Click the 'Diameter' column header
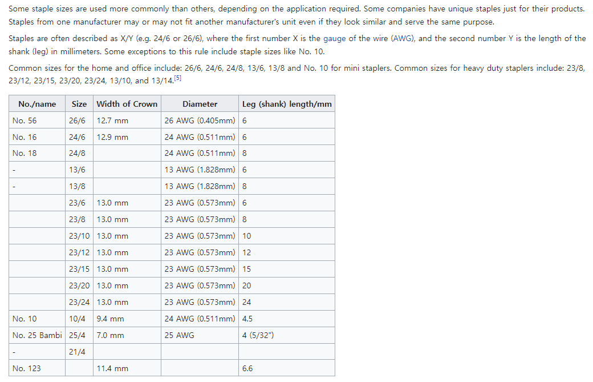 (200, 104)
